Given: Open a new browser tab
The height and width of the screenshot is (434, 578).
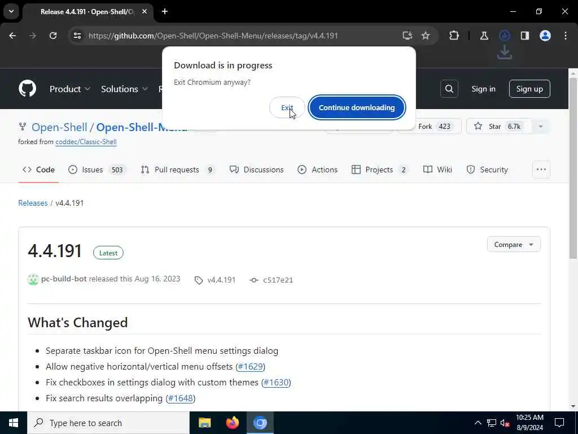Looking at the screenshot, I should coord(165,11).
